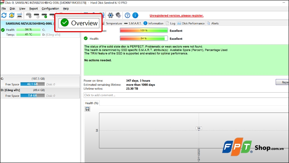
Task: Select the C: partition row
Action: [x=40, y=81]
